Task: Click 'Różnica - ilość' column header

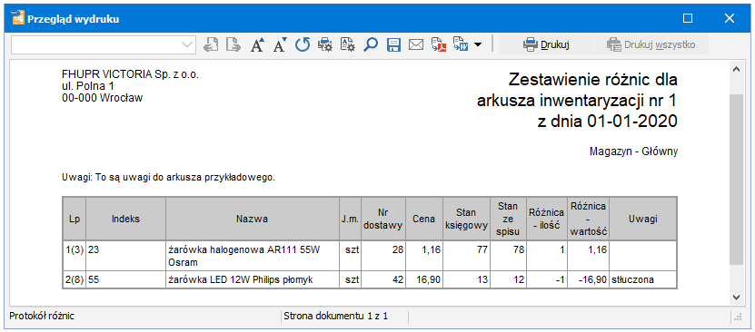Action: pyautogui.click(x=547, y=219)
